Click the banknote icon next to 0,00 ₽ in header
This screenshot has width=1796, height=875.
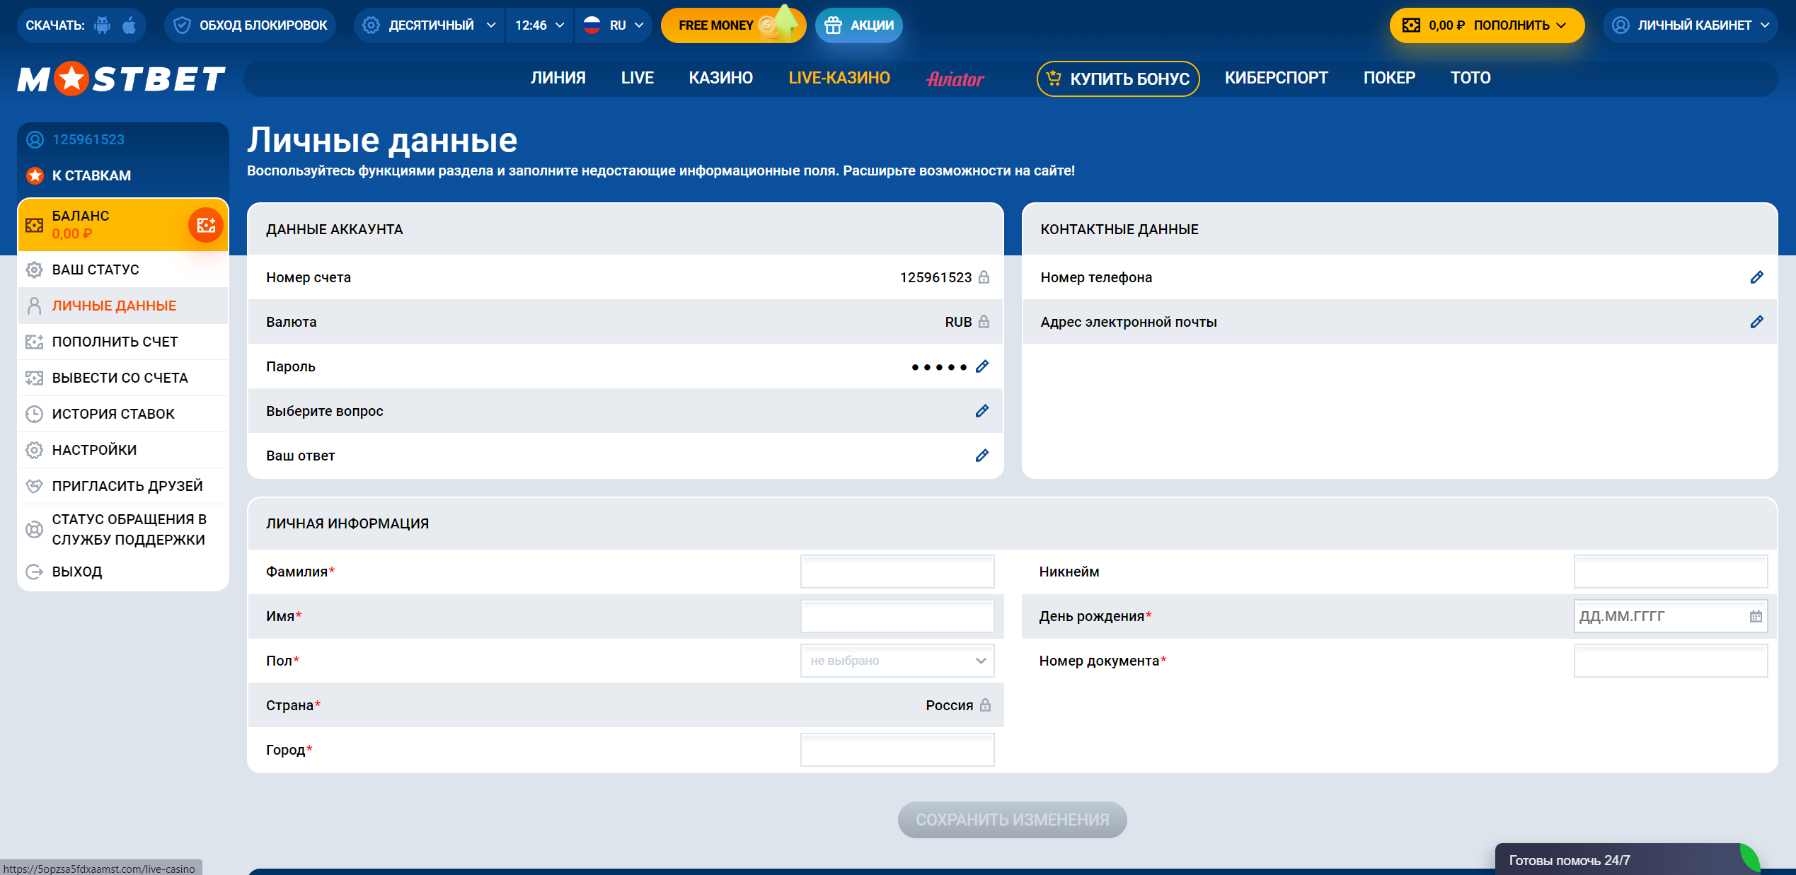pyautogui.click(x=1411, y=25)
